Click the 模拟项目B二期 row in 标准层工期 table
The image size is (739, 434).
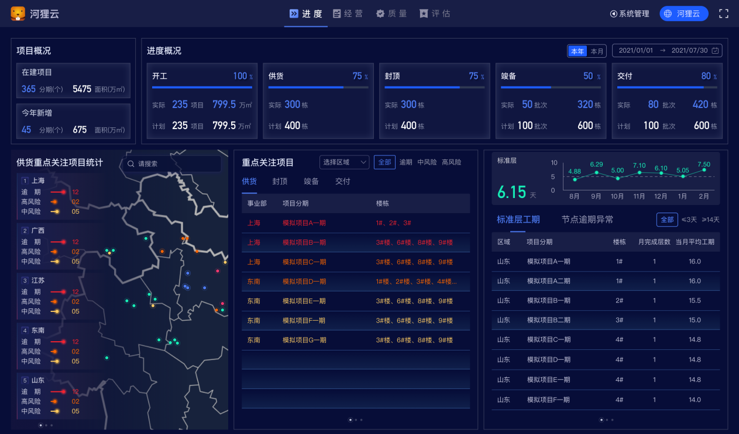click(x=606, y=320)
